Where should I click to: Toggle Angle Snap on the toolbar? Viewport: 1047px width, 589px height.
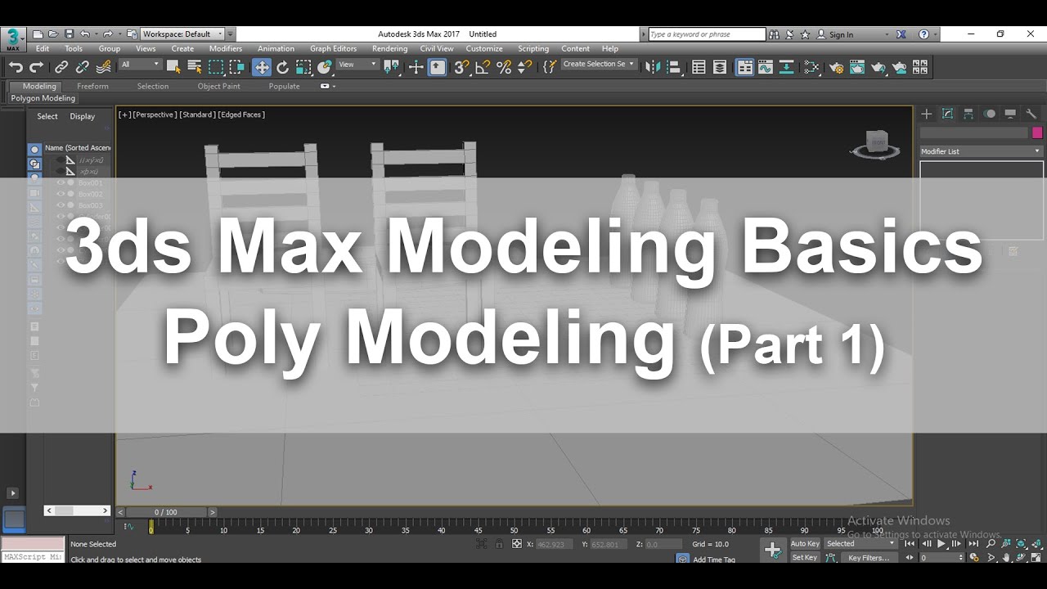(x=483, y=67)
